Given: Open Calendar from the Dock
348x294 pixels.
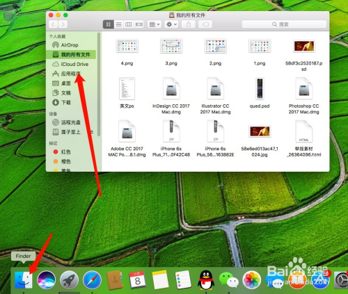Looking at the screenshot, I should (137, 280).
